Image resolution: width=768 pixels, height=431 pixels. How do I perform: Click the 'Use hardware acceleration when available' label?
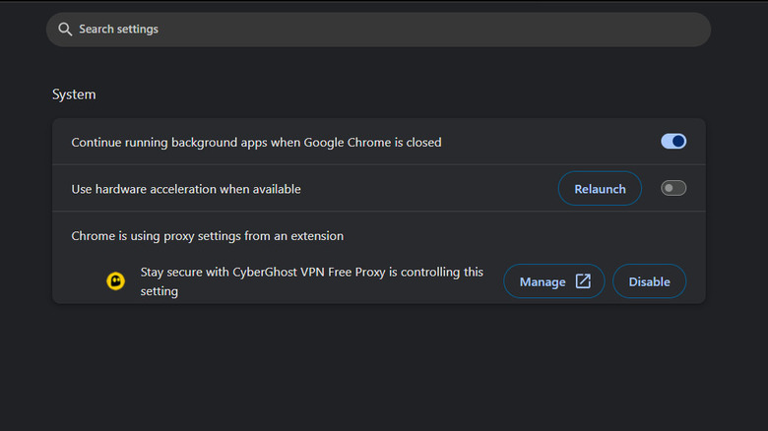coord(186,188)
